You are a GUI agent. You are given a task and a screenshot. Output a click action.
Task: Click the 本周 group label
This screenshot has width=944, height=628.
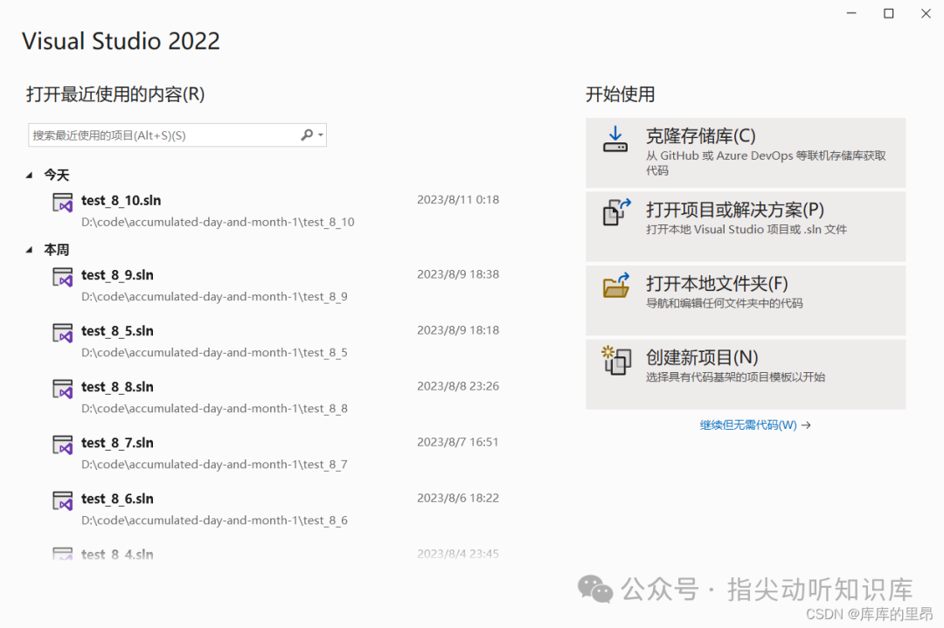coord(57,250)
